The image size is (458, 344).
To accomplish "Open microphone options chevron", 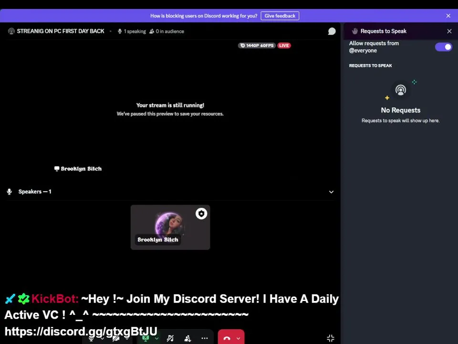I will (102, 339).
